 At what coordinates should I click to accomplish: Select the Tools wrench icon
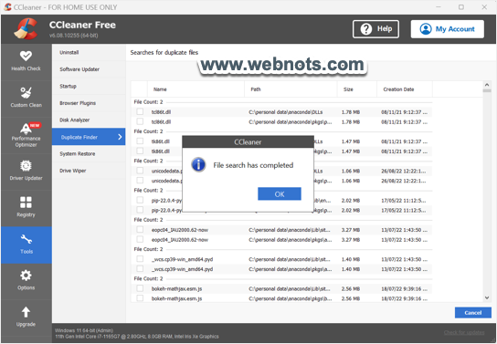[26, 239]
